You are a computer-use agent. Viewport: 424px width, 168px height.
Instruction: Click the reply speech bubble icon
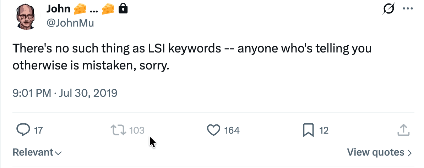click(x=23, y=130)
